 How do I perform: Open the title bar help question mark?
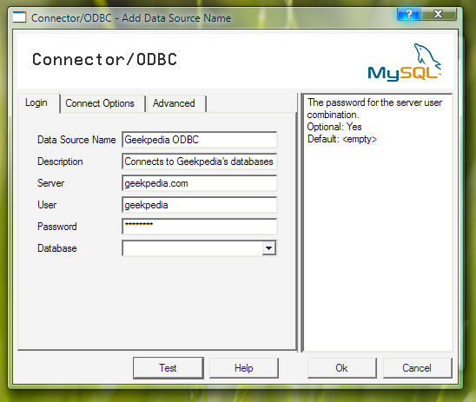pyautogui.click(x=409, y=14)
